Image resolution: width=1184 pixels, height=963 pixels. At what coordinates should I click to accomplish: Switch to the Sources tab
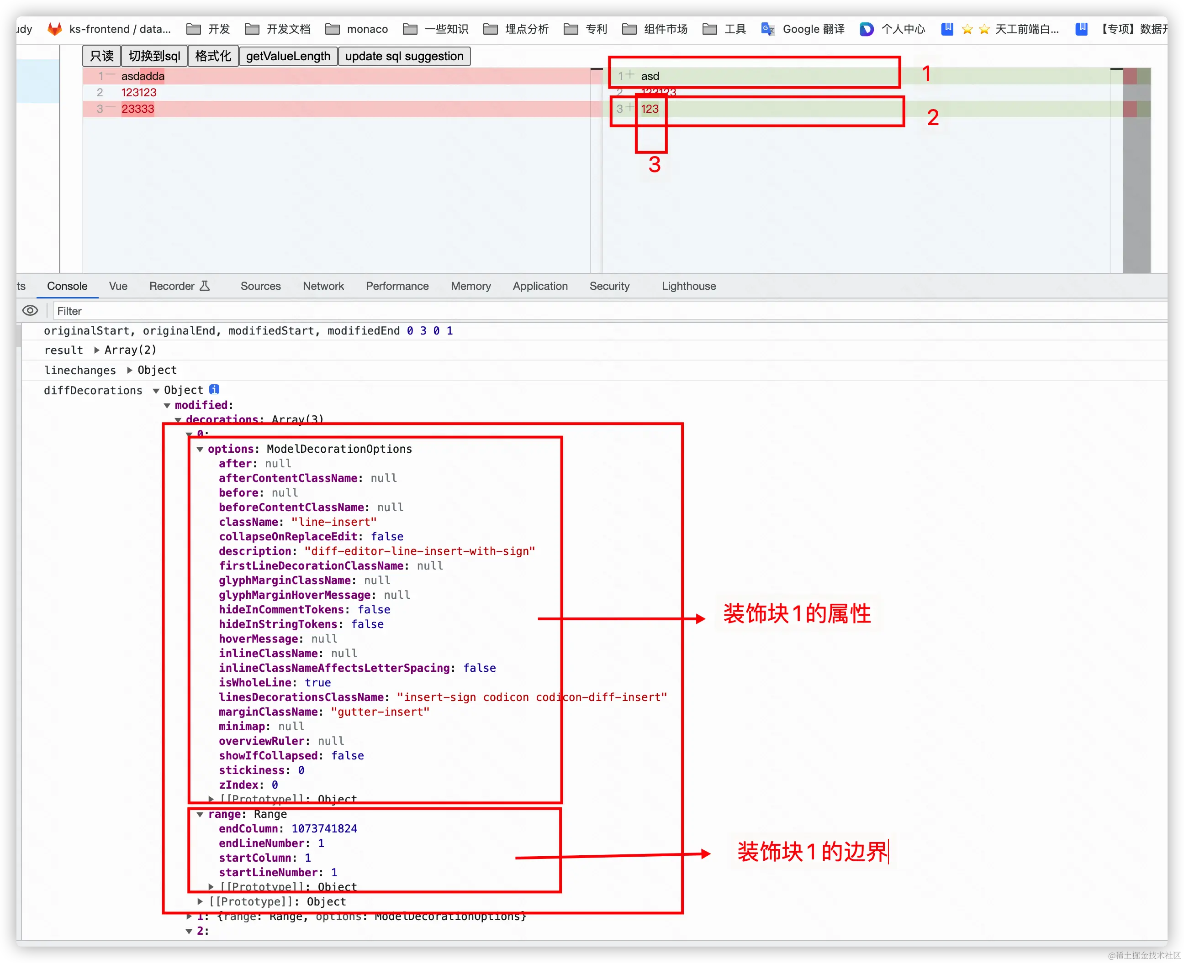[x=260, y=286]
